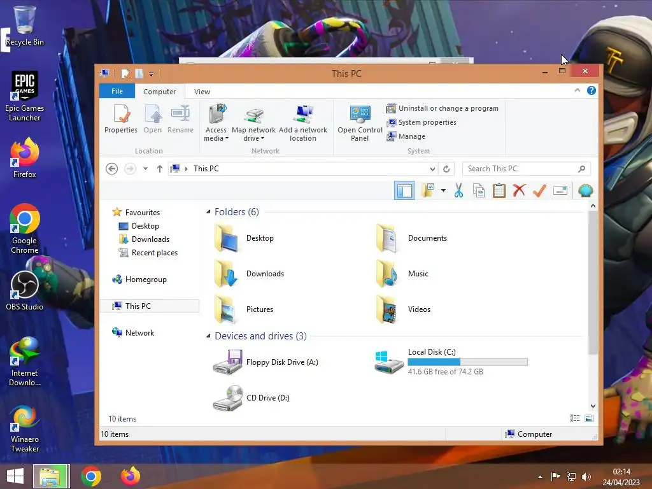652x489 pixels.
Task: Open the recent locations dropdown arrow
Action: (x=145, y=168)
